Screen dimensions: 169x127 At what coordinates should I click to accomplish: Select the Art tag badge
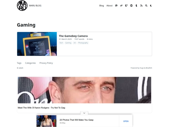[74, 43]
